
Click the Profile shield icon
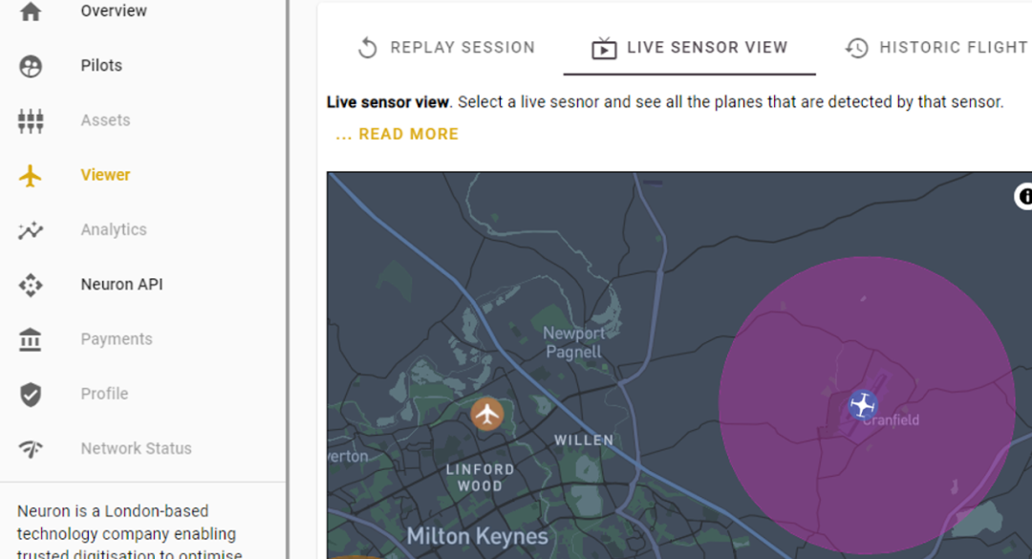(x=31, y=394)
